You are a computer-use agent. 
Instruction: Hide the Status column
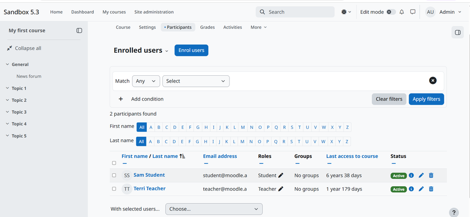(x=393, y=163)
